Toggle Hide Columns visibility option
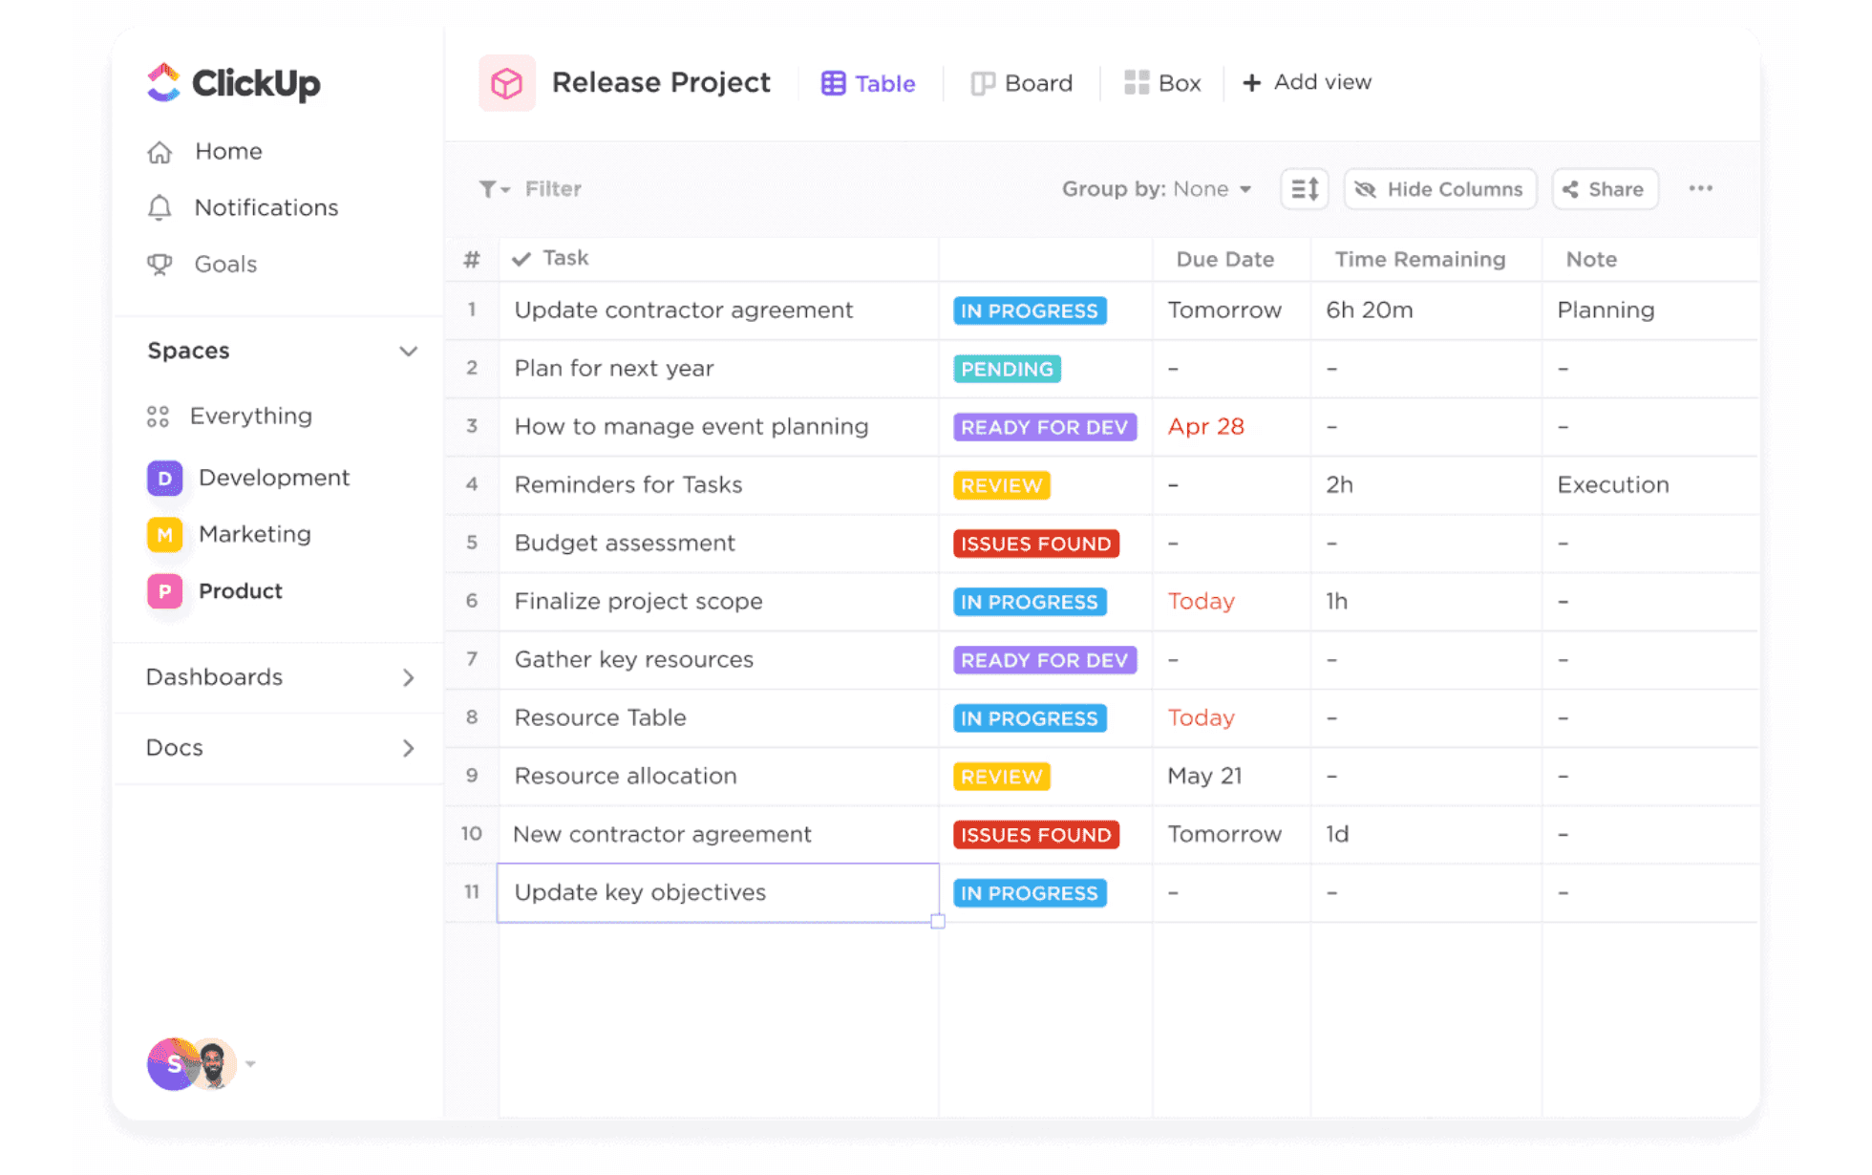The height and width of the screenshot is (1175, 1872). 1438,188
